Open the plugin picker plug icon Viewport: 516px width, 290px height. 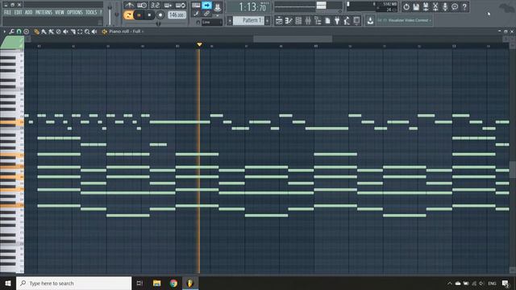(337, 21)
